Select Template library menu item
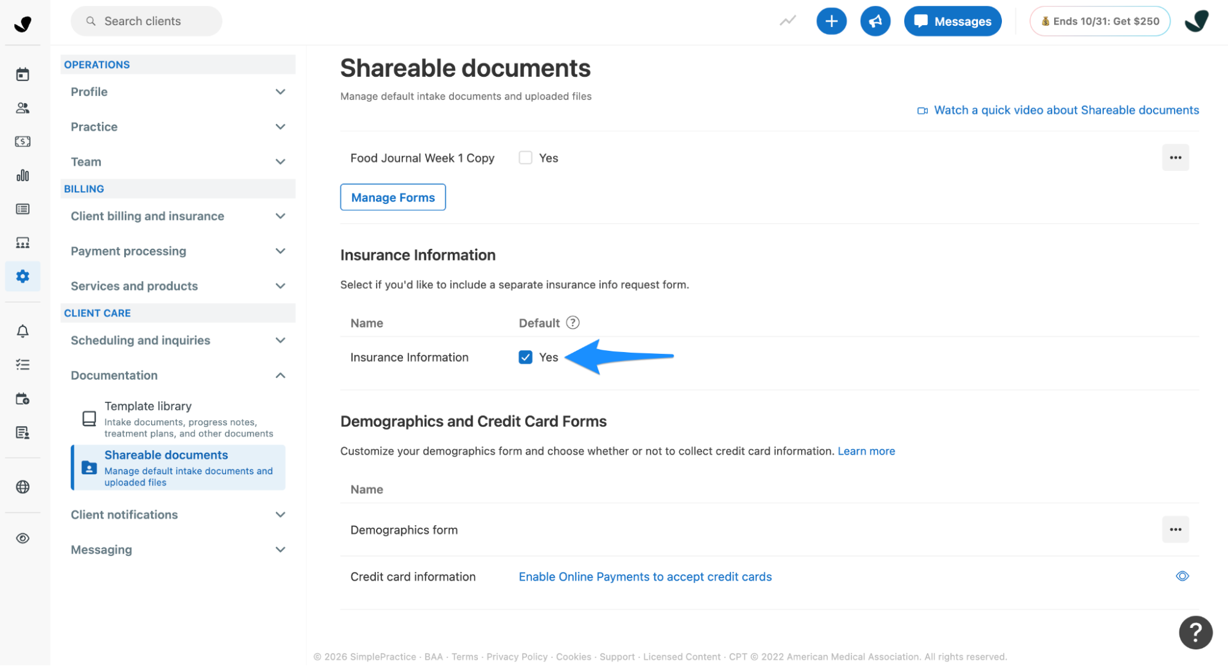1228x666 pixels. (x=178, y=419)
